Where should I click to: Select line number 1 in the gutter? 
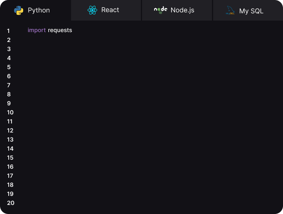(x=8, y=31)
